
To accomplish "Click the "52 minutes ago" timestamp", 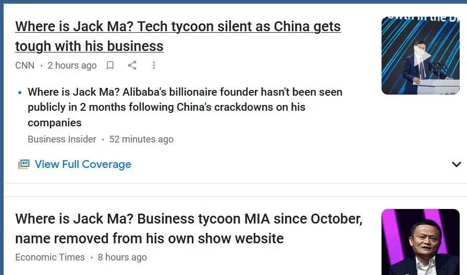I will click(x=141, y=139).
